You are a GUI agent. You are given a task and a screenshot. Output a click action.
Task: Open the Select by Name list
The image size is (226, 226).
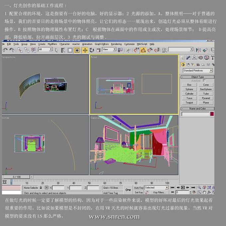coord(63,50)
